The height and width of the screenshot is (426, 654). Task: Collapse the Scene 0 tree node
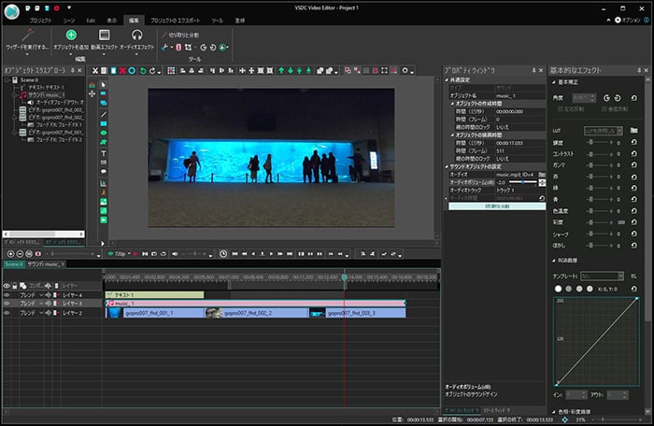tap(6, 79)
